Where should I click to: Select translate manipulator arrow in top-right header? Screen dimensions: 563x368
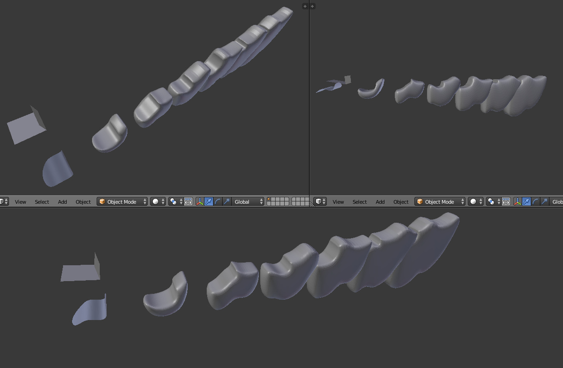point(527,202)
